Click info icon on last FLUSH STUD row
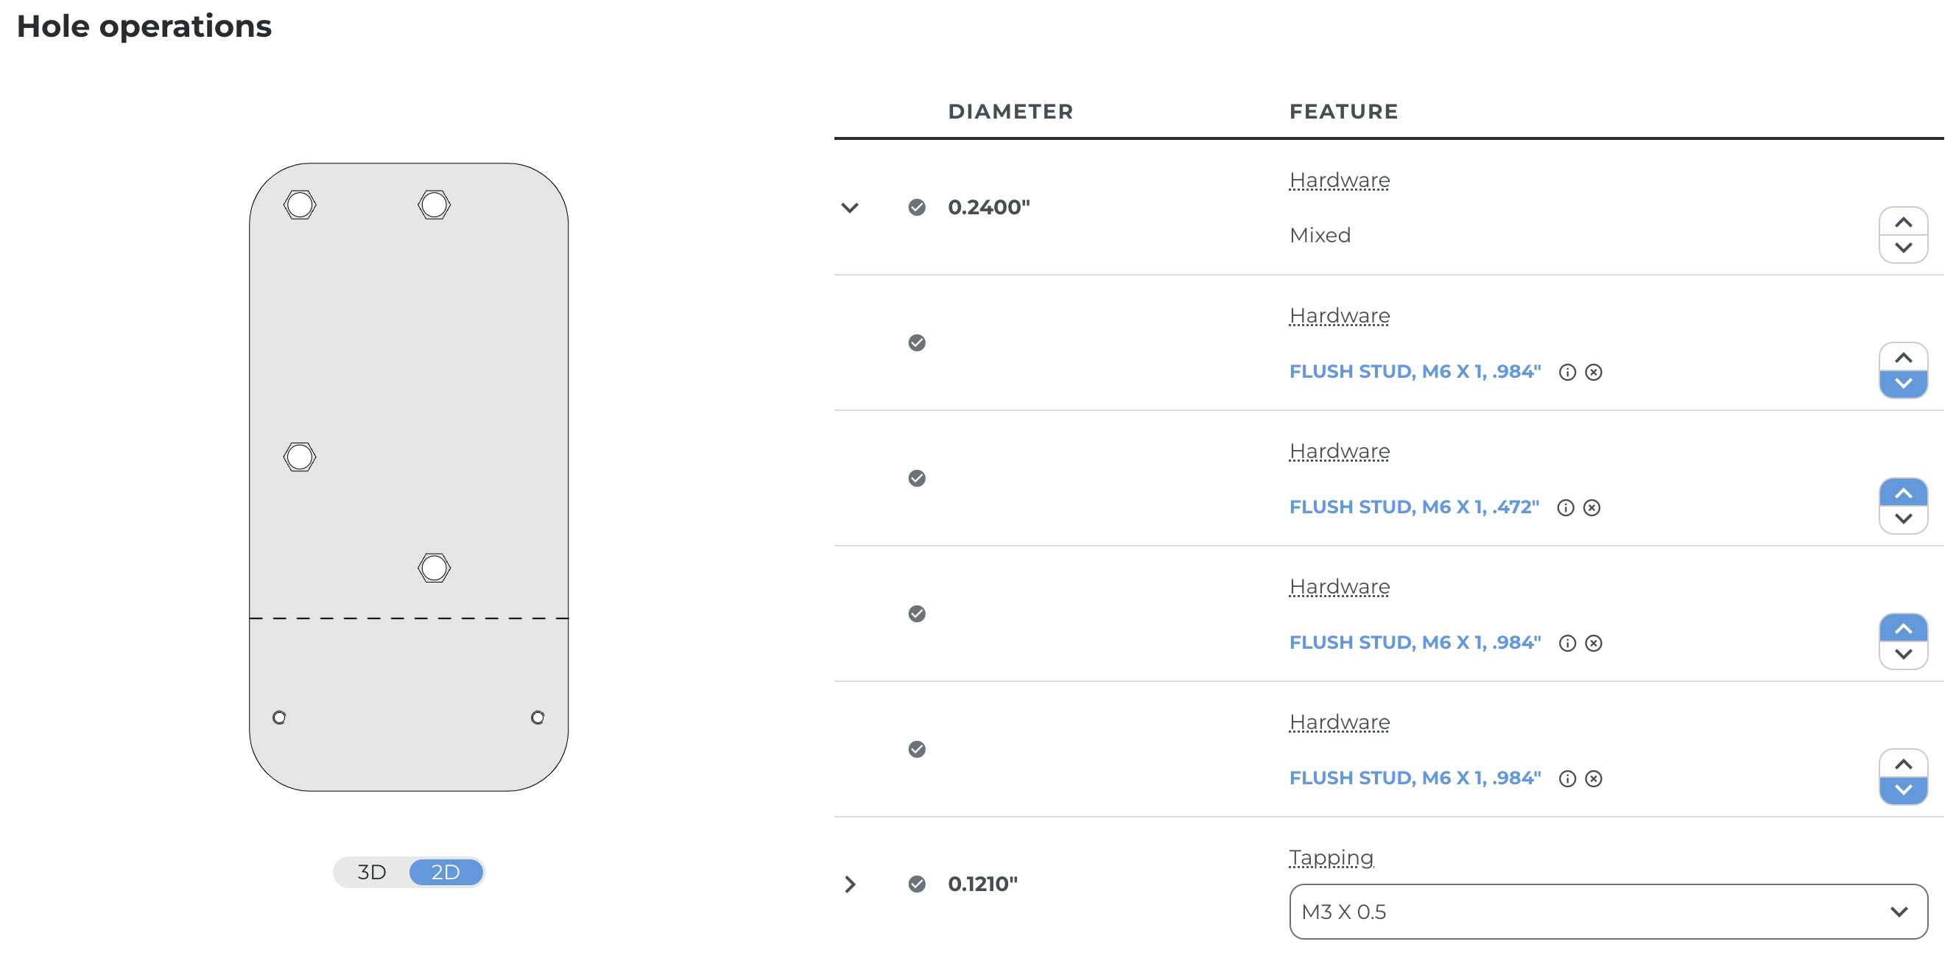The width and height of the screenshot is (1956, 975). click(1566, 778)
